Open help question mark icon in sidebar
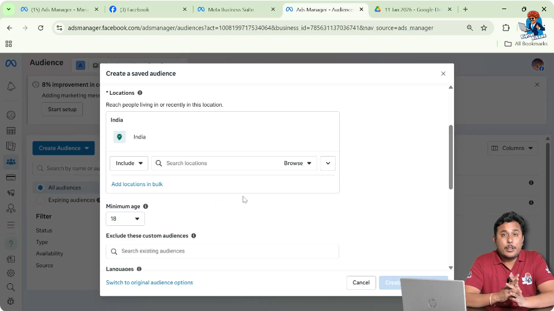The image size is (554, 311). 11,243
